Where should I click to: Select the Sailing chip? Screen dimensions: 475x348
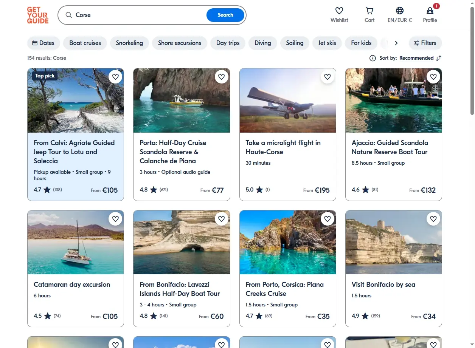tap(295, 43)
